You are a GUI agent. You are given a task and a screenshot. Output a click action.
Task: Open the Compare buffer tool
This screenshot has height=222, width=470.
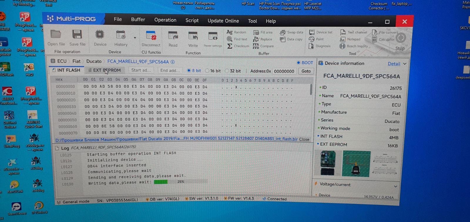tap(263, 46)
